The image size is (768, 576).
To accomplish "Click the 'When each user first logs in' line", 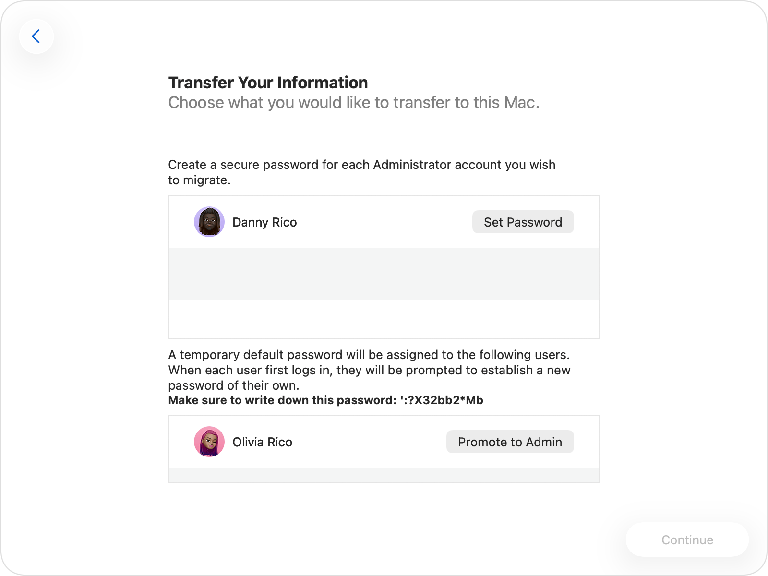I will 369,370.
